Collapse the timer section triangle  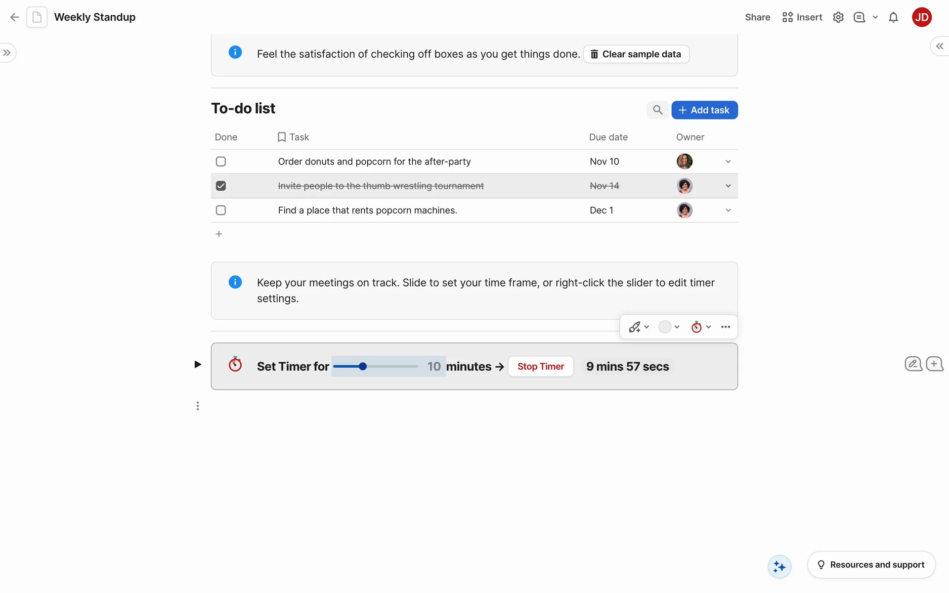click(x=197, y=365)
